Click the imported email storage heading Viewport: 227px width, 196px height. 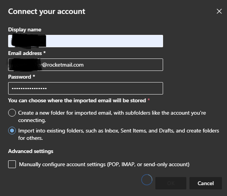[79, 100]
